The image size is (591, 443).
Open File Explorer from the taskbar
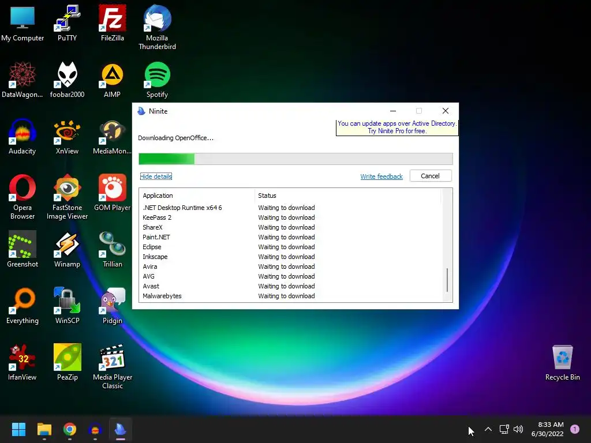(x=44, y=429)
